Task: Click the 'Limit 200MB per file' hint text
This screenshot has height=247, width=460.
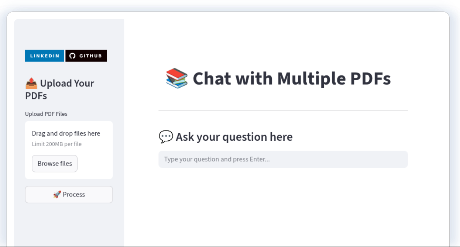Action: pyautogui.click(x=57, y=144)
